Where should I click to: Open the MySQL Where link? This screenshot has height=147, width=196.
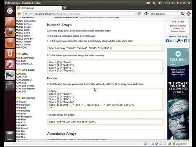coord(23,36)
